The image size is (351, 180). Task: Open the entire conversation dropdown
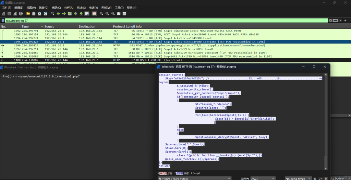195,179
